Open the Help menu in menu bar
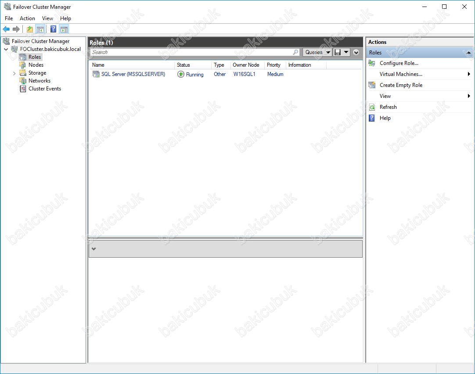This screenshot has width=475, height=374. tap(65, 18)
